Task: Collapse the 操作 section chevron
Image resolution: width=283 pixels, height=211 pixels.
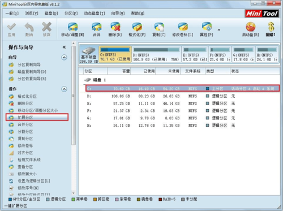Action: pyautogui.click(x=64, y=89)
